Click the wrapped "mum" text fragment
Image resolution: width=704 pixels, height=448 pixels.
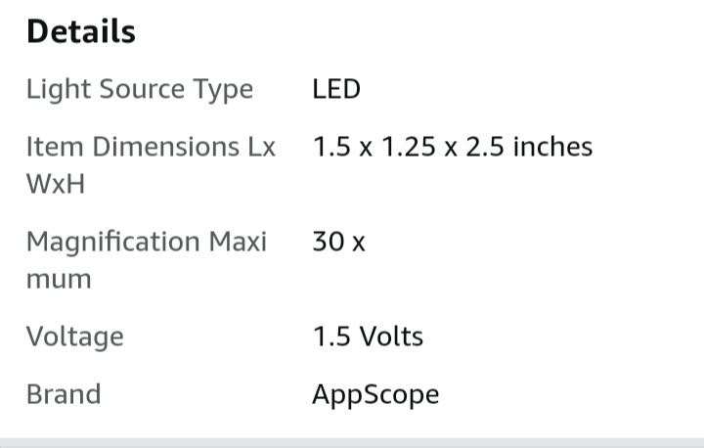point(59,280)
